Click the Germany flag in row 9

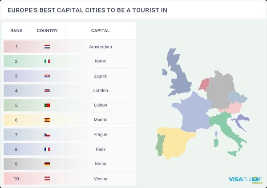(x=47, y=164)
